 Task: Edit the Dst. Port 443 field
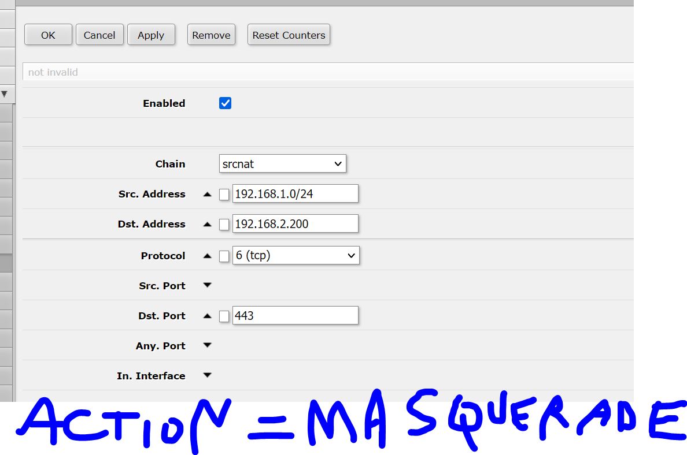[x=296, y=315]
